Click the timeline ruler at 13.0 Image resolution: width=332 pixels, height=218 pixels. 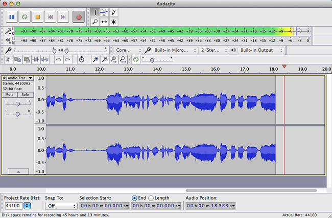(x=128, y=69)
